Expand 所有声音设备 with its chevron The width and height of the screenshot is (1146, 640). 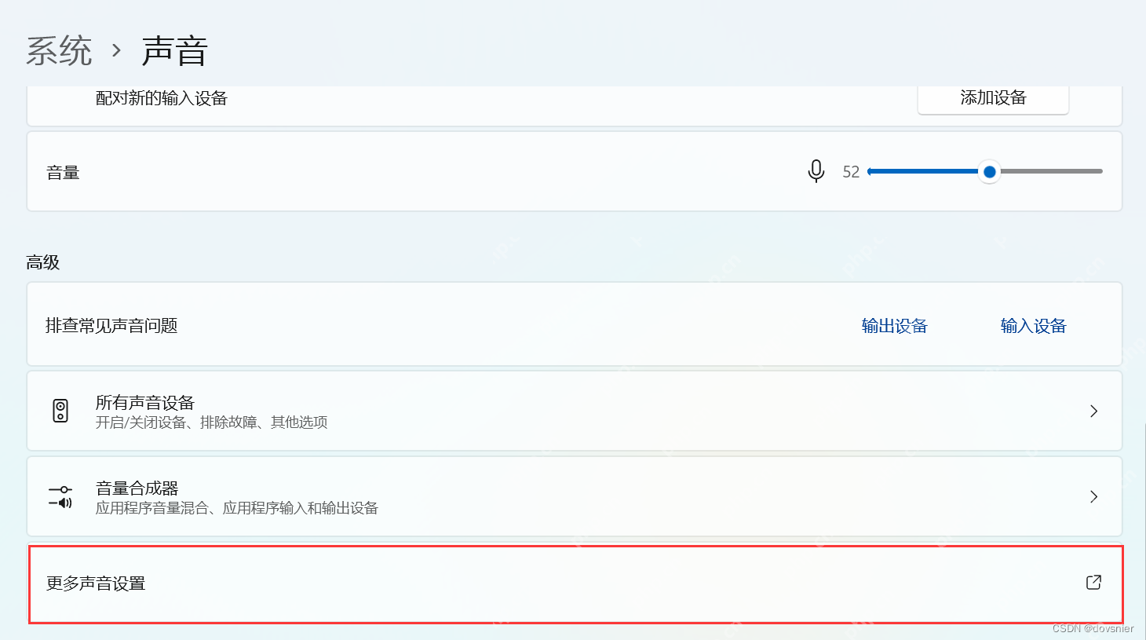tap(1094, 411)
